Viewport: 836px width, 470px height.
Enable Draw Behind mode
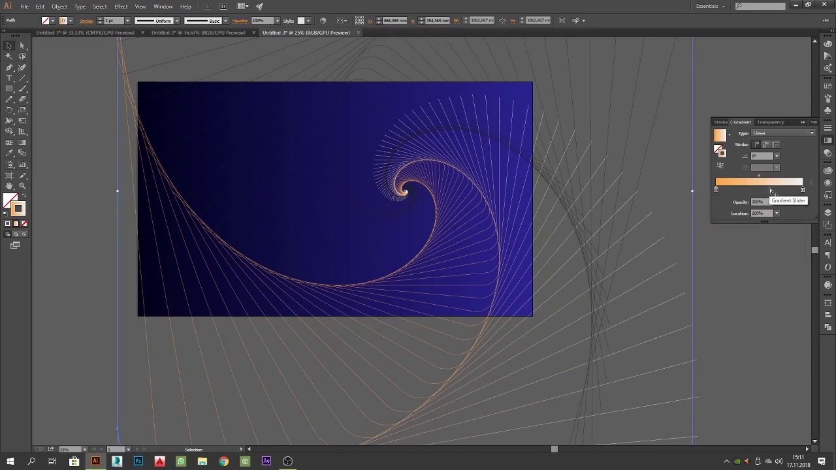point(16,234)
